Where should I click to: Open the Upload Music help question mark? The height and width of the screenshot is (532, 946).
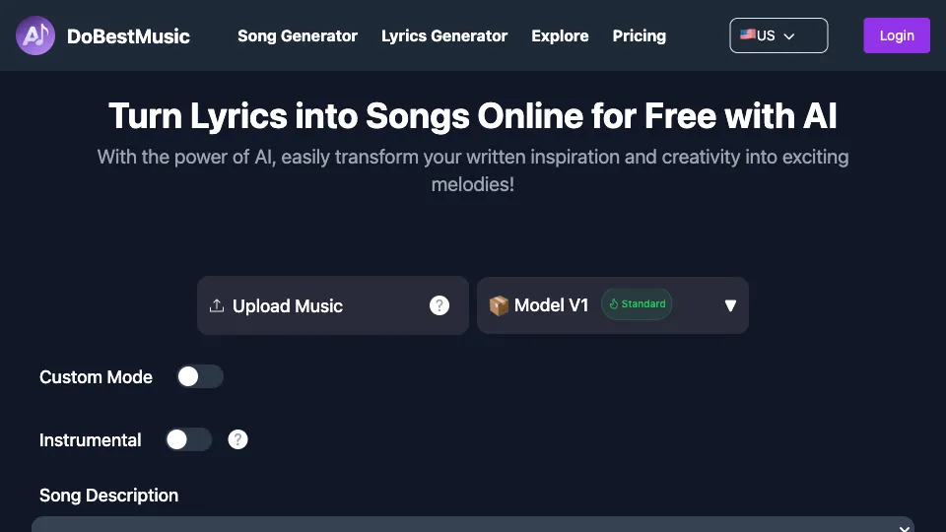(x=439, y=305)
